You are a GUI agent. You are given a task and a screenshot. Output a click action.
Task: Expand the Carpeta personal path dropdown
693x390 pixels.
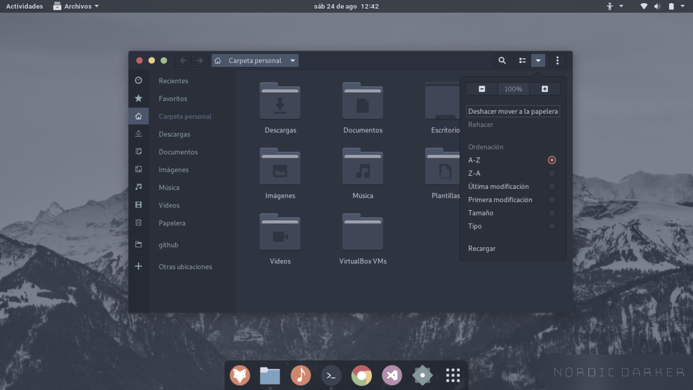293,60
